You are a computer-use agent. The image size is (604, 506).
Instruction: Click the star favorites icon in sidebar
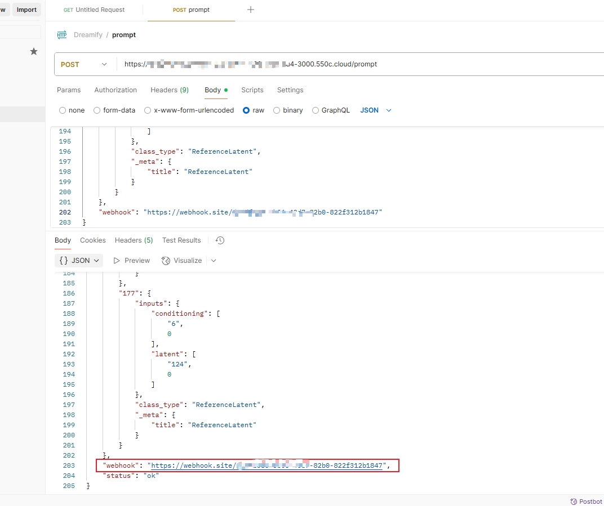(34, 52)
